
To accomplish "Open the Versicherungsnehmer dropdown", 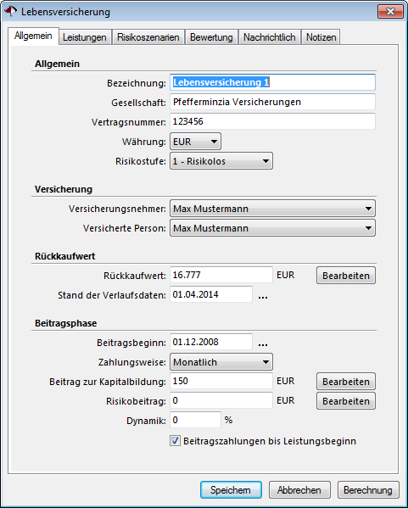I will coord(272,209).
